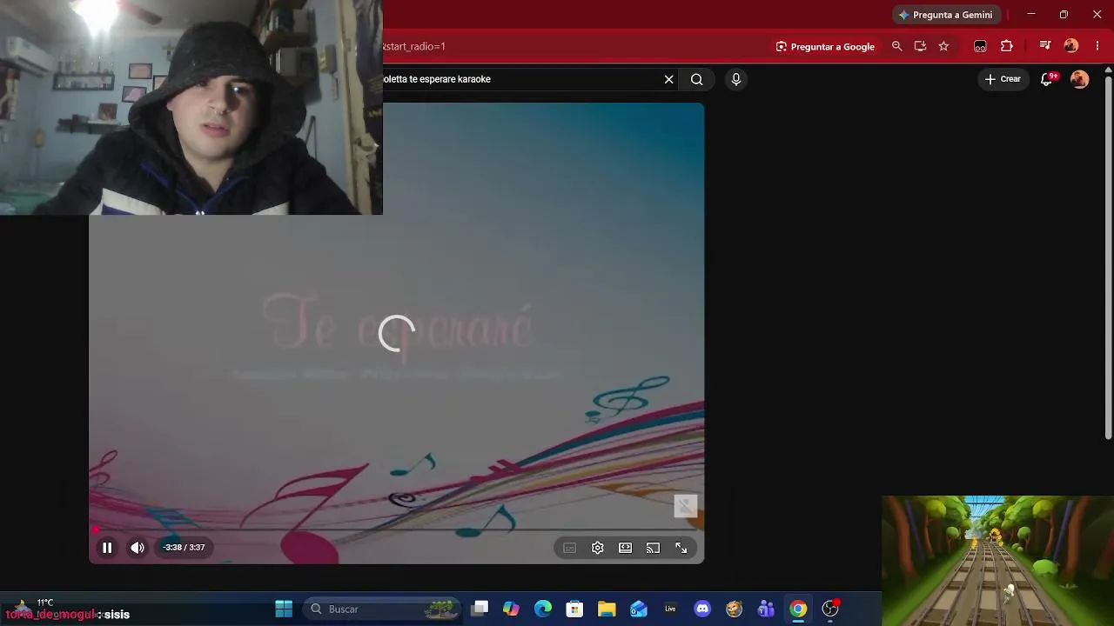Open the Chrome zoom magnifier icon
1114x626 pixels.
pos(897,46)
